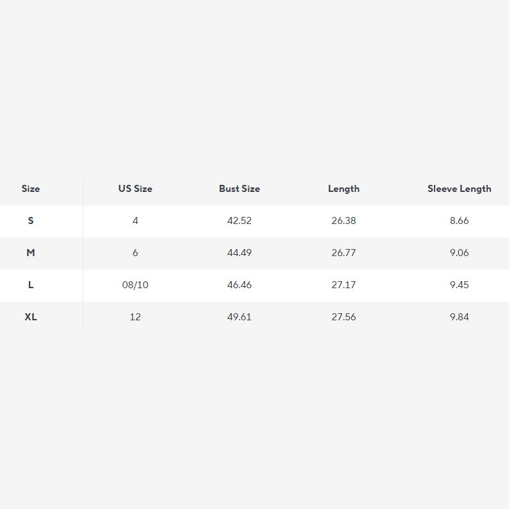Select the US Size column header
Screen dimensions: 509x509
point(135,189)
